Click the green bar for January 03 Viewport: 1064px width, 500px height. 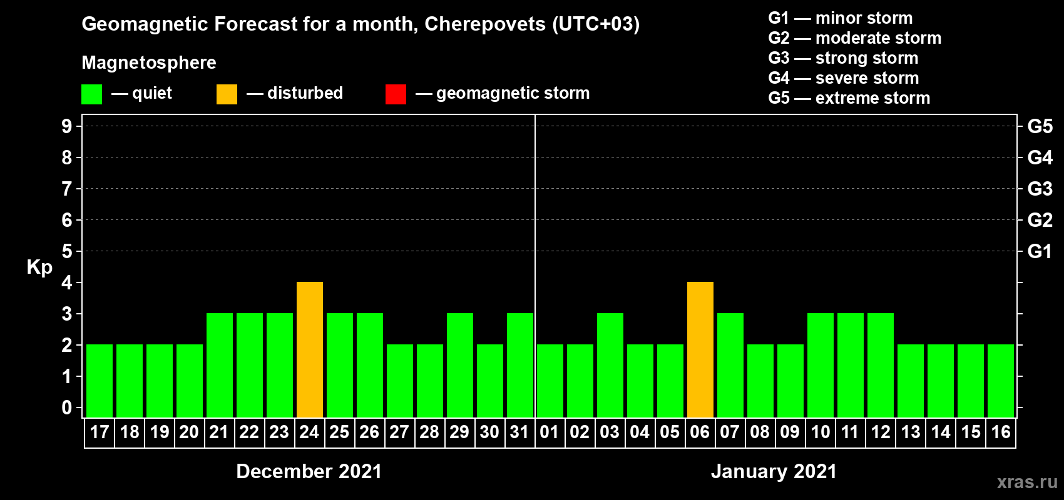610,365
